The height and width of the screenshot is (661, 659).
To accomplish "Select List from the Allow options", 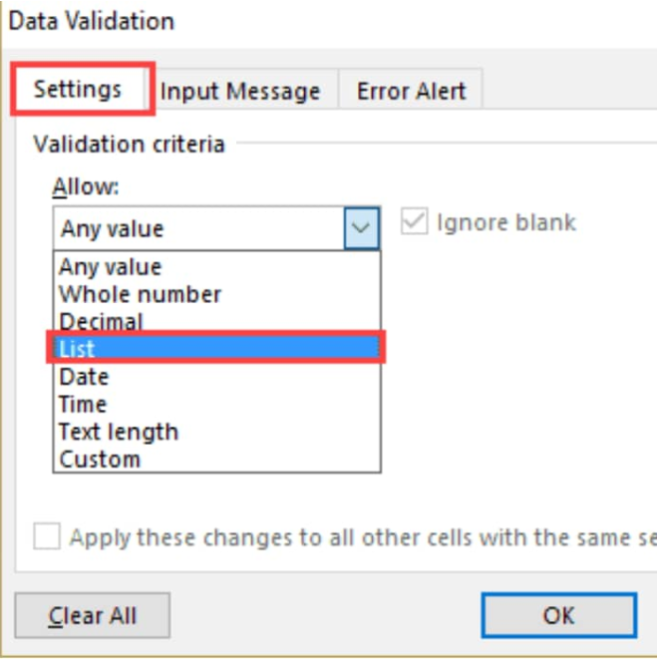I will click(x=216, y=348).
